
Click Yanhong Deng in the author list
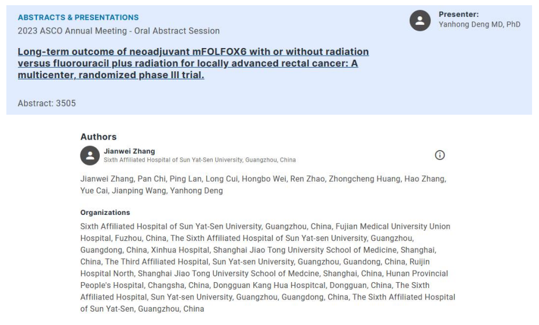(196, 191)
